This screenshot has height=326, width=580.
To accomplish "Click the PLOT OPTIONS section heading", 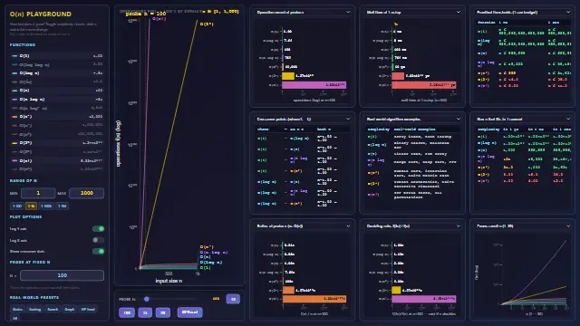I will click(26, 217).
